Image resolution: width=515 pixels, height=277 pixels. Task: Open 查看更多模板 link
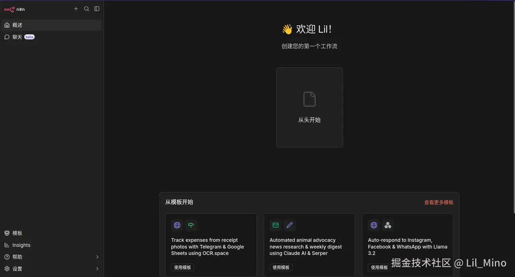click(439, 202)
